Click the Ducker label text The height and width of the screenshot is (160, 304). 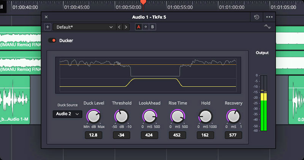66,40
